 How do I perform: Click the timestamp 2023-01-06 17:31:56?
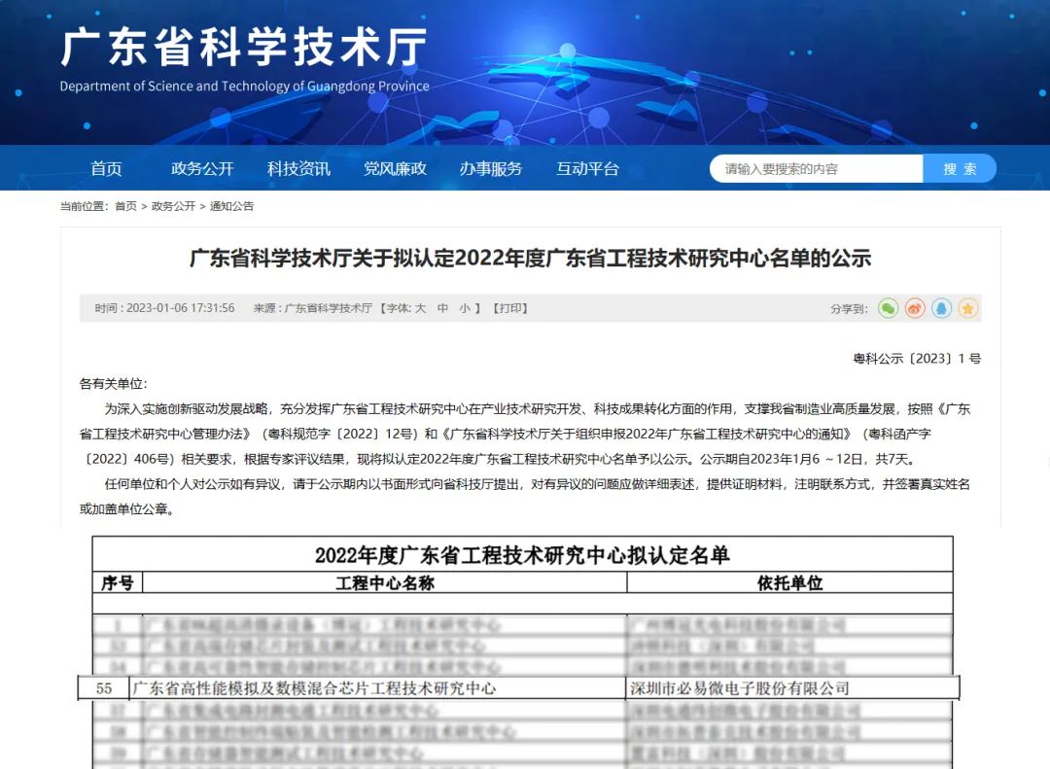[180, 308]
